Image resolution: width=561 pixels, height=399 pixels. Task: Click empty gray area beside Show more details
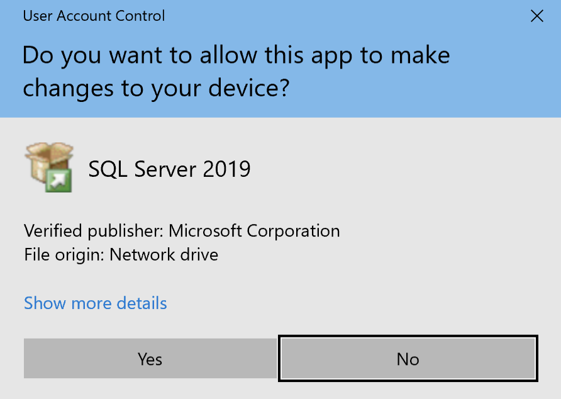(x=358, y=303)
